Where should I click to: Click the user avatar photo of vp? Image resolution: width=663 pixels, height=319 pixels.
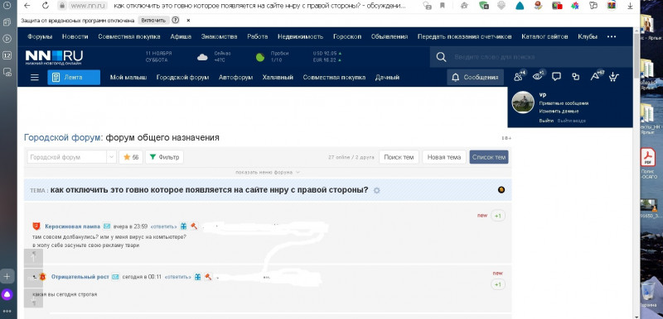(523, 102)
